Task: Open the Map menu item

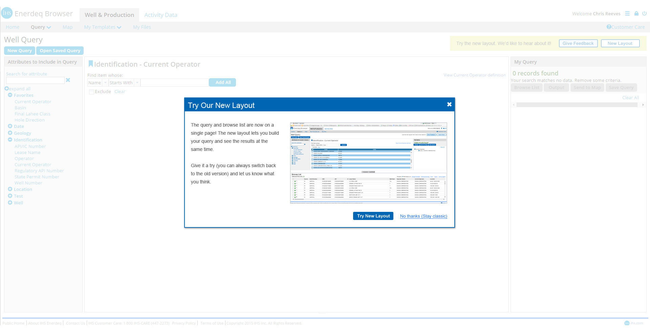Action: point(68,27)
